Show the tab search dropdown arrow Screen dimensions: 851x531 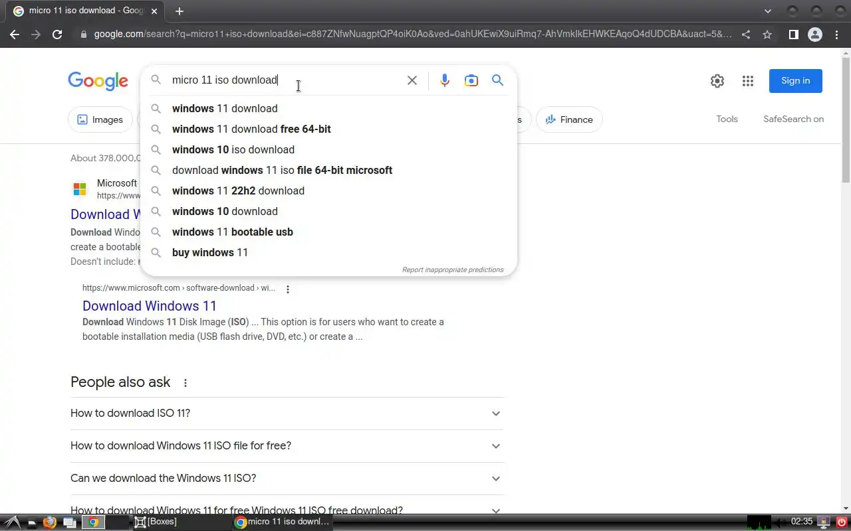[x=768, y=11]
